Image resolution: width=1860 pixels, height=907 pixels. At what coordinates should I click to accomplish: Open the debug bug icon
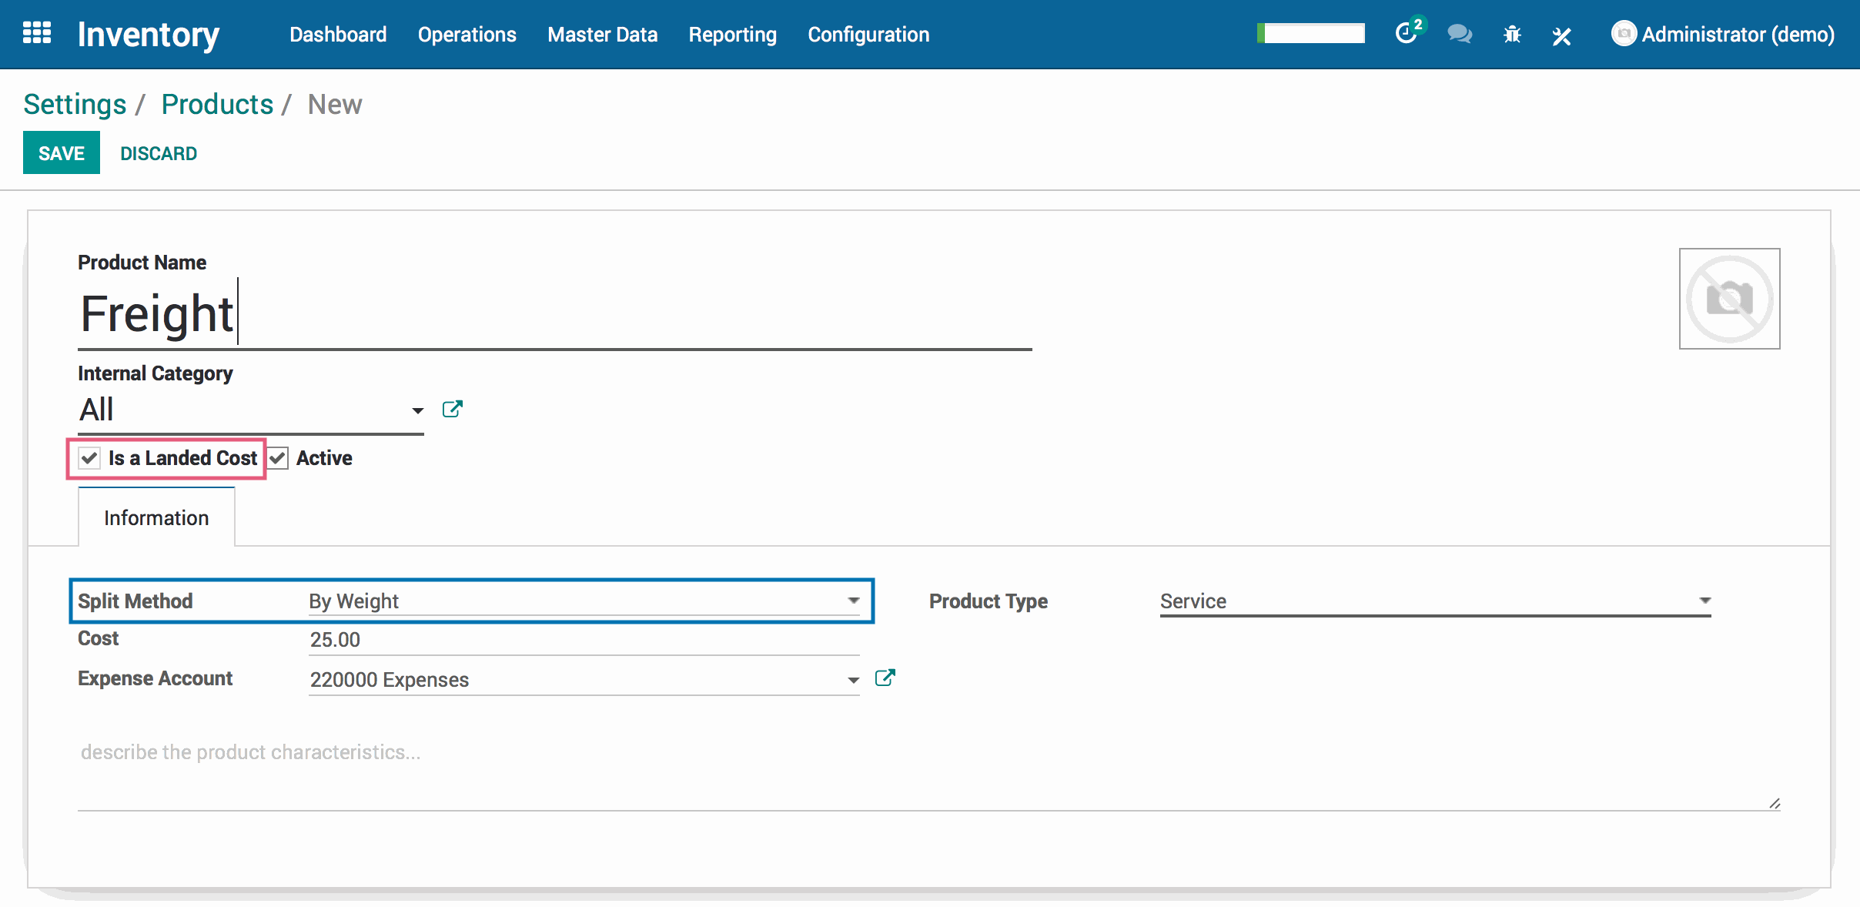(1512, 35)
